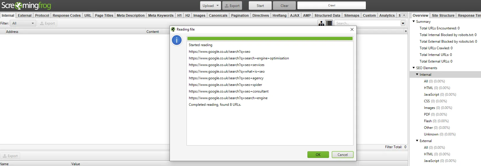Click the blue info icon in dialog
Image resolution: width=481 pixels, height=166 pixels.
click(177, 40)
